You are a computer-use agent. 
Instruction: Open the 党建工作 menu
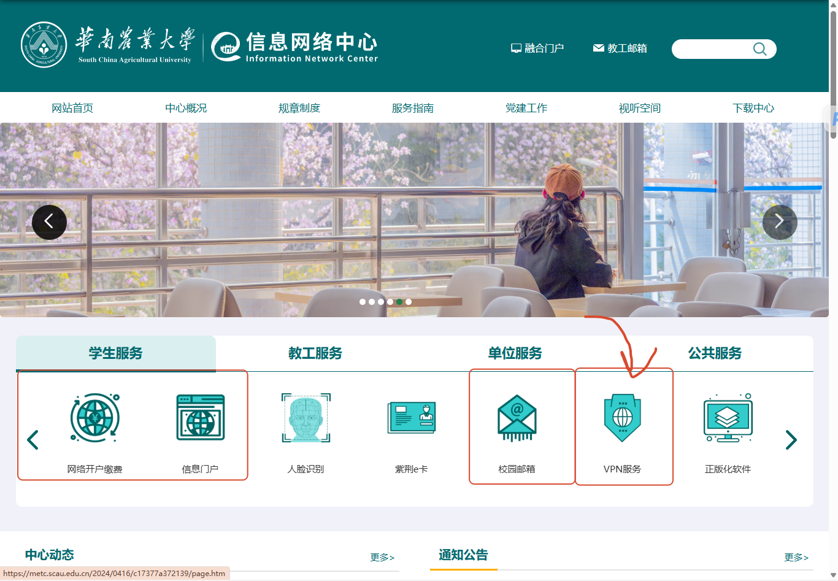click(x=526, y=108)
